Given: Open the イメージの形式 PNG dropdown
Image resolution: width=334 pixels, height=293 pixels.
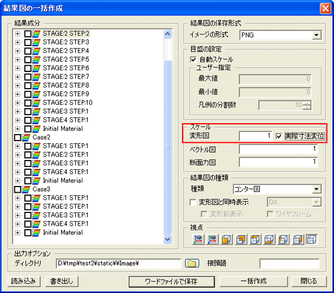Looking at the screenshot, I should click(317, 35).
